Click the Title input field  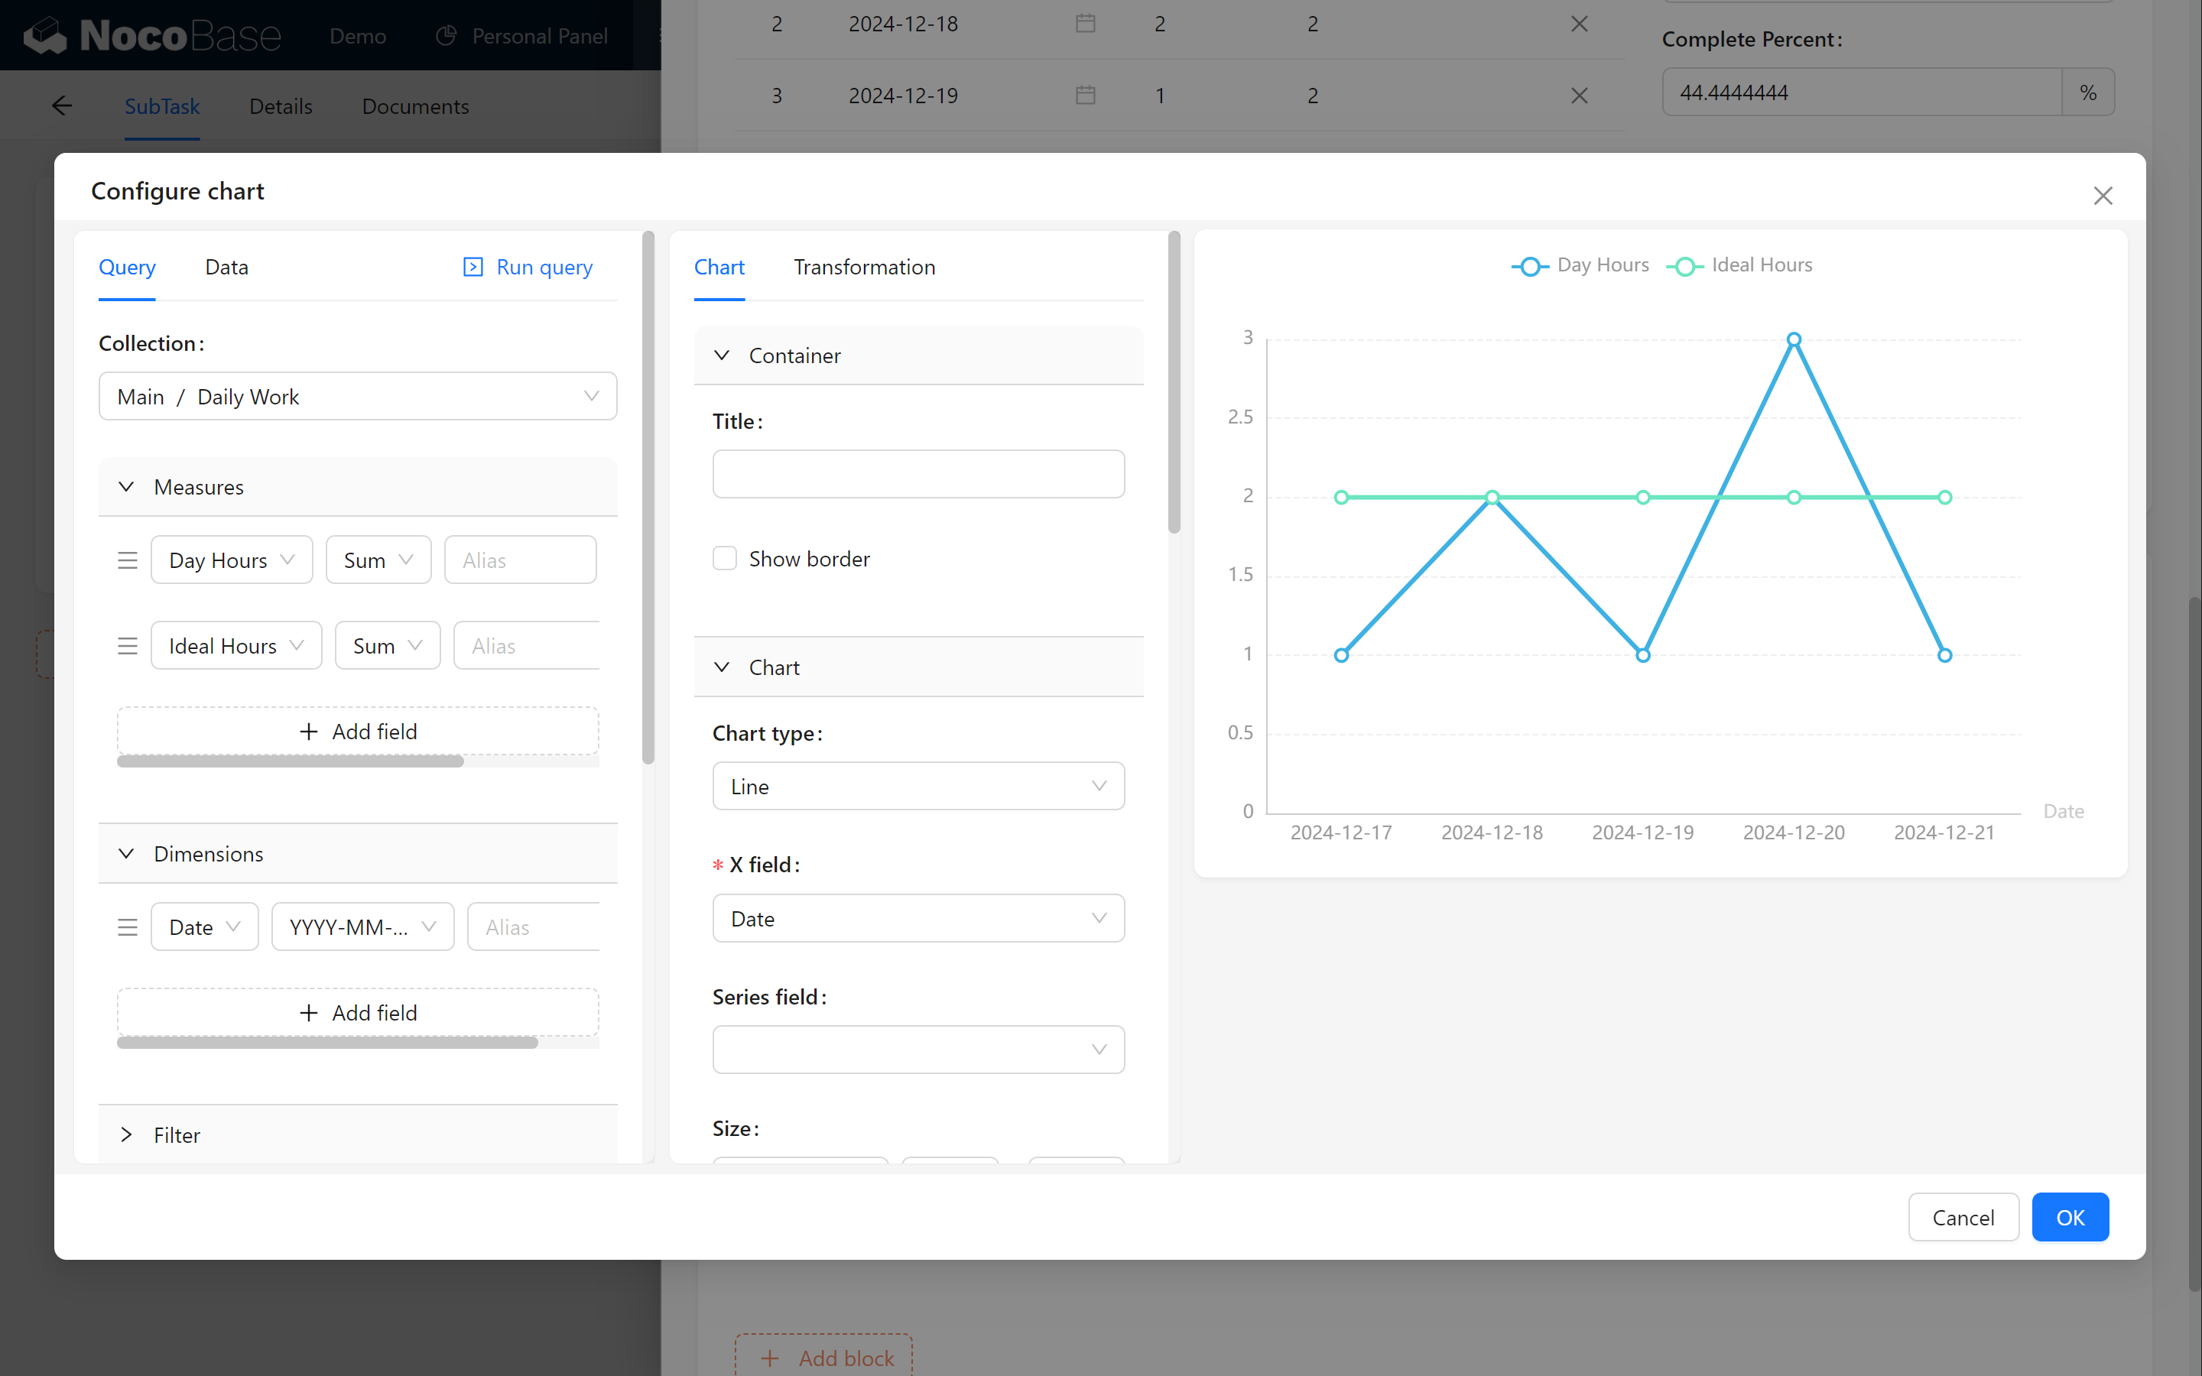click(918, 474)
